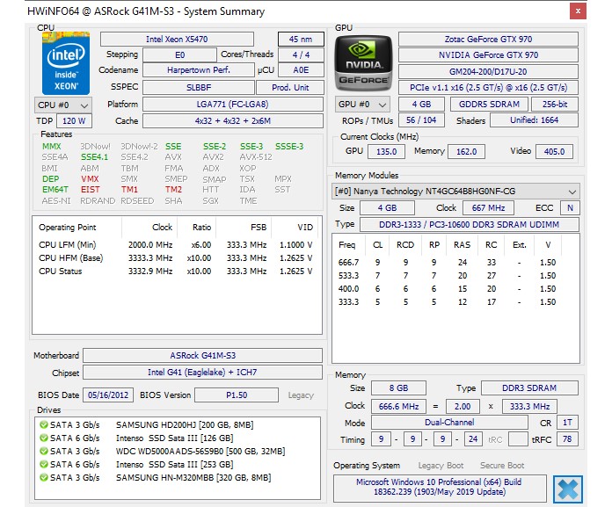Click the Intel Xeon X5470 CPU name field
This screenshot has height=507, width=612.
pos(177,40)
